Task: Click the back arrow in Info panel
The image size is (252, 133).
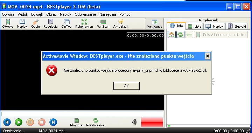Action: 189,35
